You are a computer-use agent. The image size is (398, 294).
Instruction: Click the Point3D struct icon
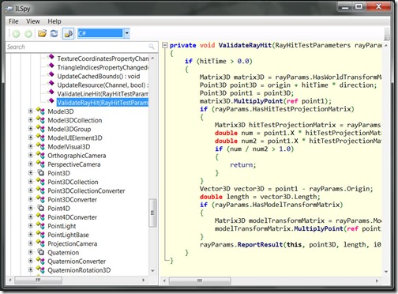pyautogui.click(x=41, y=173)
